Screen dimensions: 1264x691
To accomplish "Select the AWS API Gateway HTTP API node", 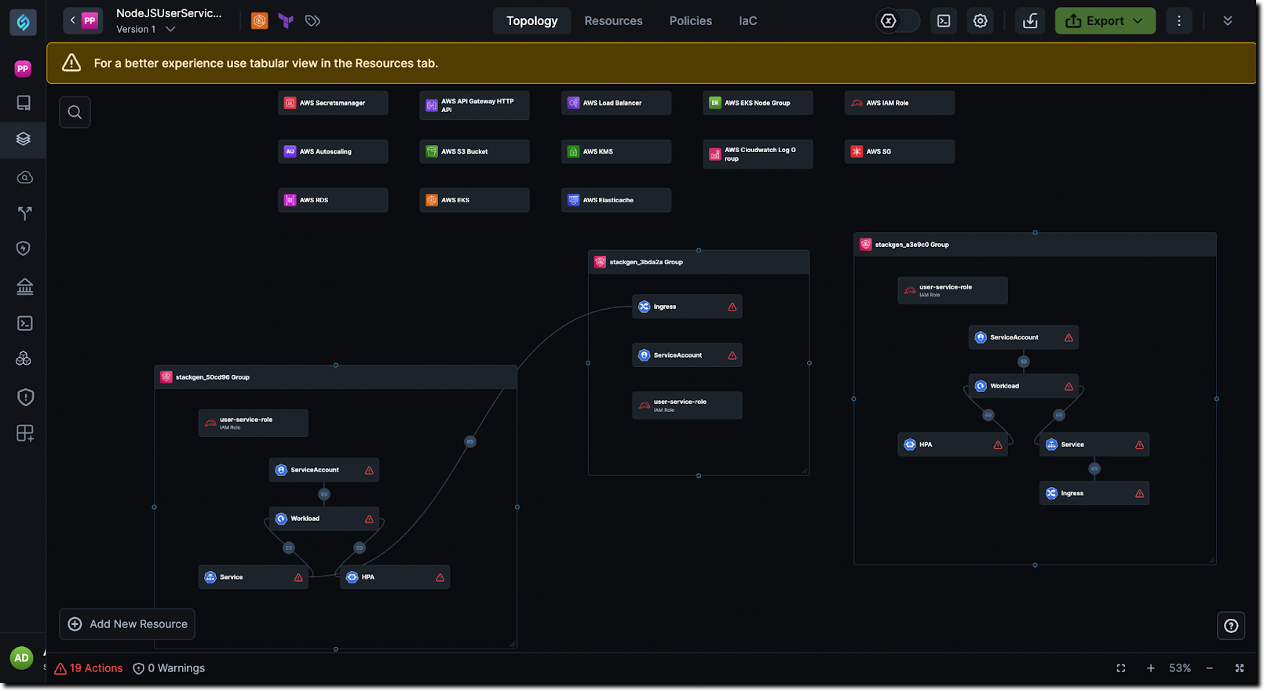I will [x=474, y=105].
